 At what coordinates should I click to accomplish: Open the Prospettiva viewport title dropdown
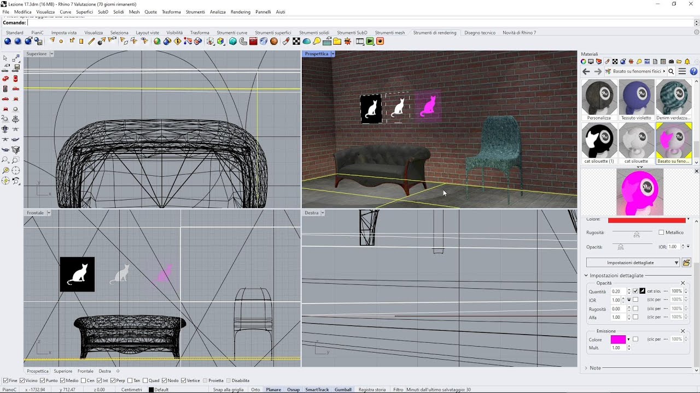[332, 54]
